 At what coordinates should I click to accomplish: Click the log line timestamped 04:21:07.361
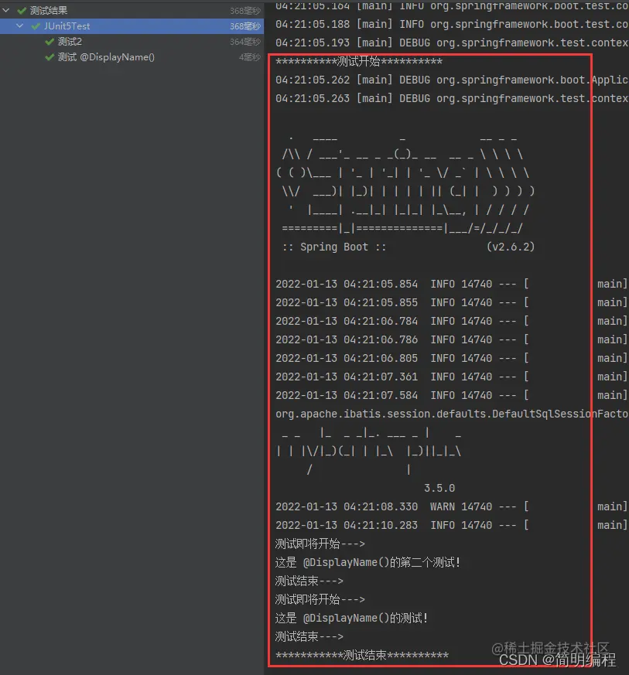coord(452,377)
